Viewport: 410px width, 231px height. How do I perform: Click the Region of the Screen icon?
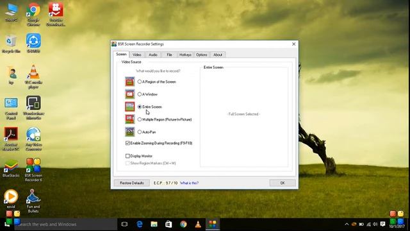point(129,81)
